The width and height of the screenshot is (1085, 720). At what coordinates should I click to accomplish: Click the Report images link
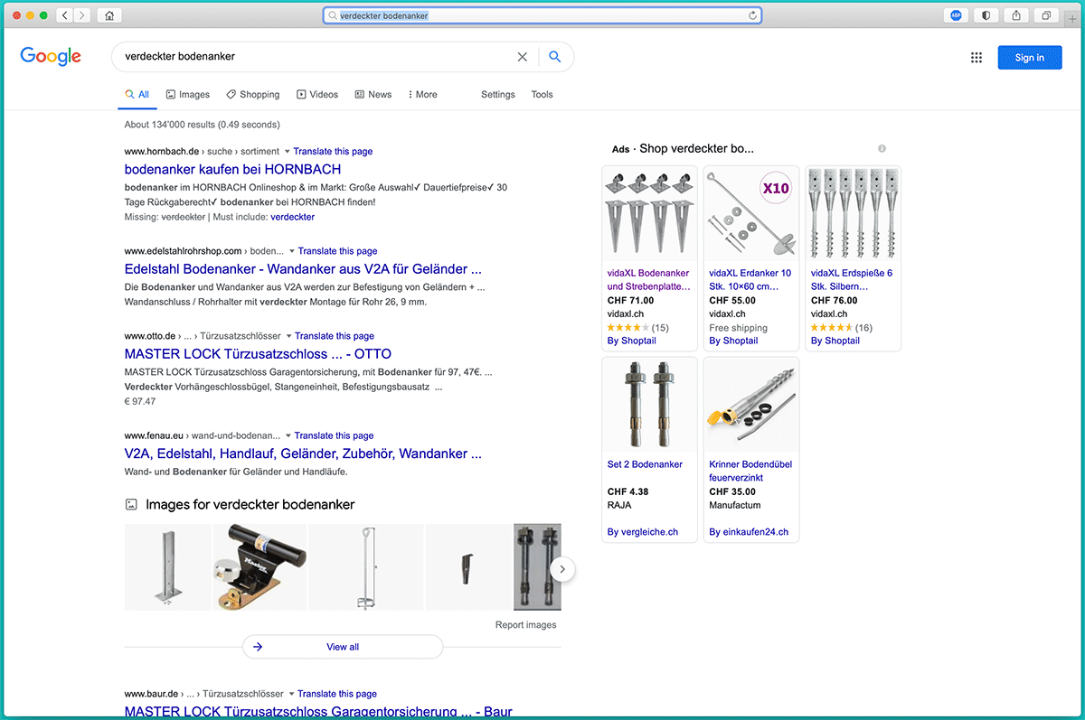coord(526,625)
